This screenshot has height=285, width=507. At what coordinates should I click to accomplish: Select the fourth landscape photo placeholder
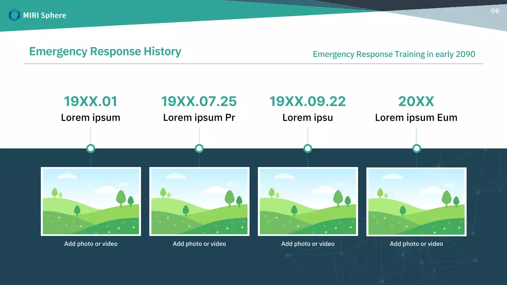click(x=416, y=201)
